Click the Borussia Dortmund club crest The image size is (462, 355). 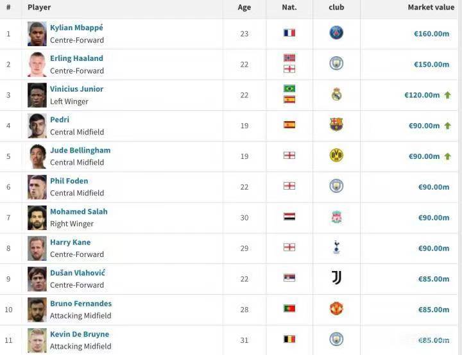336,156
